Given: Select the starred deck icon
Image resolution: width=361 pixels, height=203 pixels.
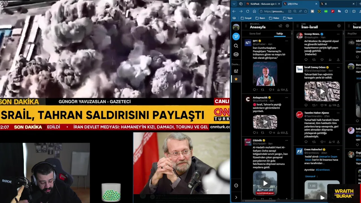Looking at the screenshot, I should coord(236,79).
